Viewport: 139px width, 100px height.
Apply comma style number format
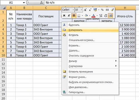click(x=107, y=10)
